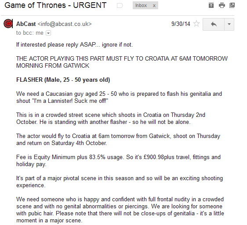
Task: Reply using the arrow button
Action: coord(214,24)
